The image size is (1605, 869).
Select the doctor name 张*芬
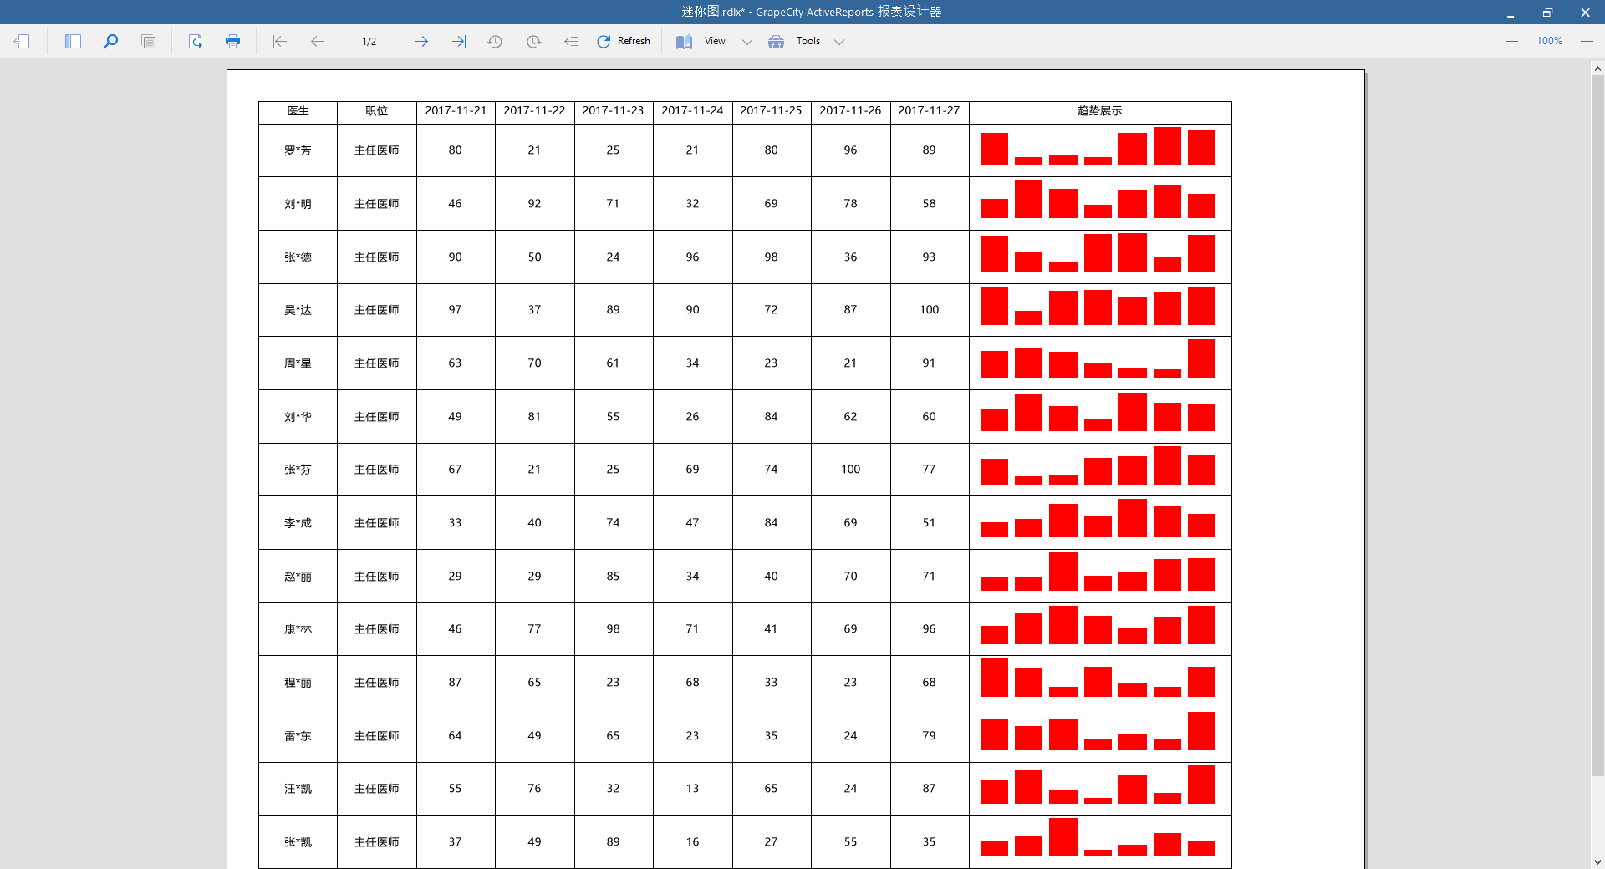click(298, 470)
